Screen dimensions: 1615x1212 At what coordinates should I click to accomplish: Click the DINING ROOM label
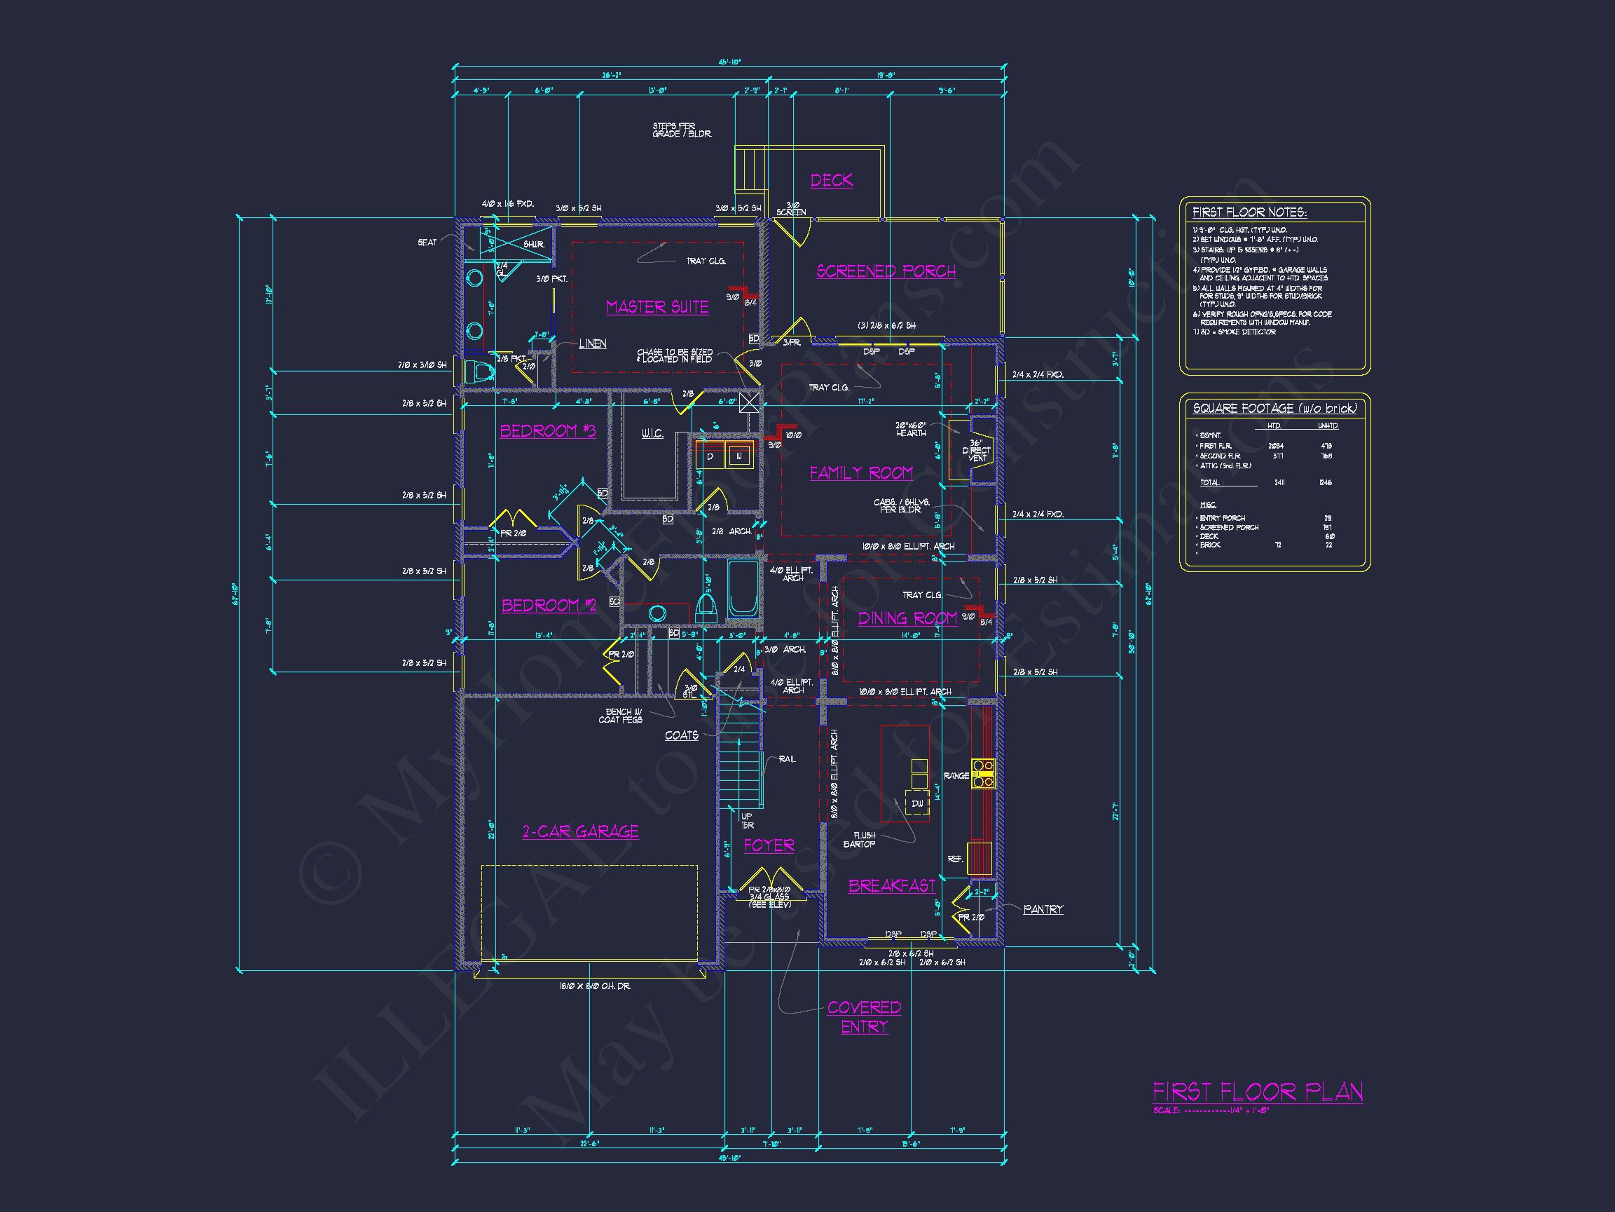tap(907, 618)
